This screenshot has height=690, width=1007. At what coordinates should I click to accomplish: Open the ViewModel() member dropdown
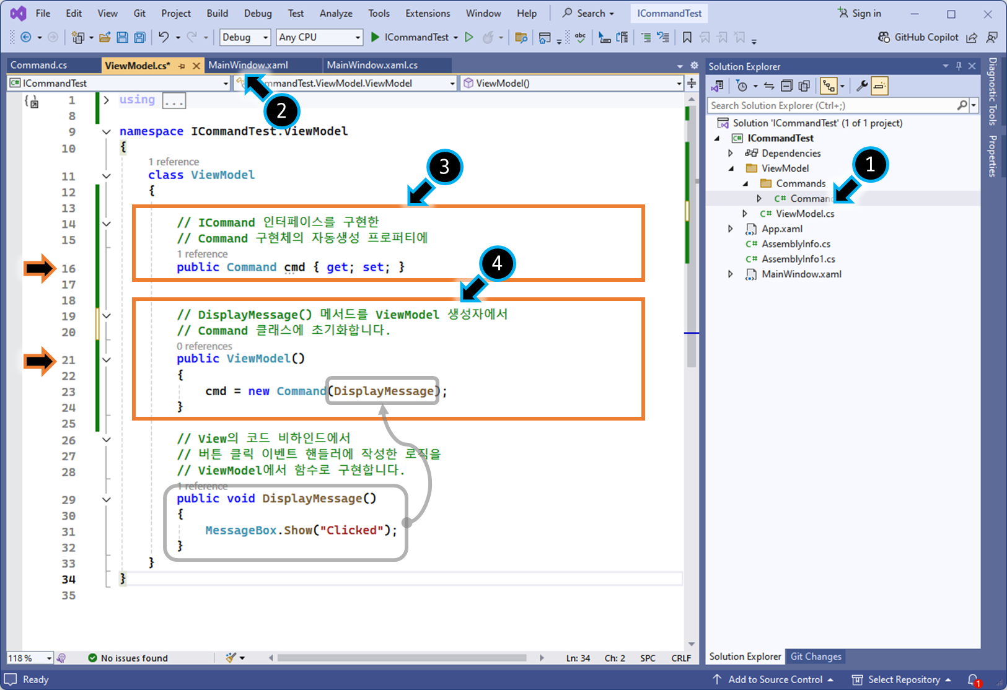[x=571, y=83]
